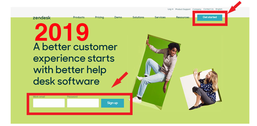Click the Sign up button
The height and width of the screenshot is (126, 257).
pyautogui.click(x=113, y=103)
